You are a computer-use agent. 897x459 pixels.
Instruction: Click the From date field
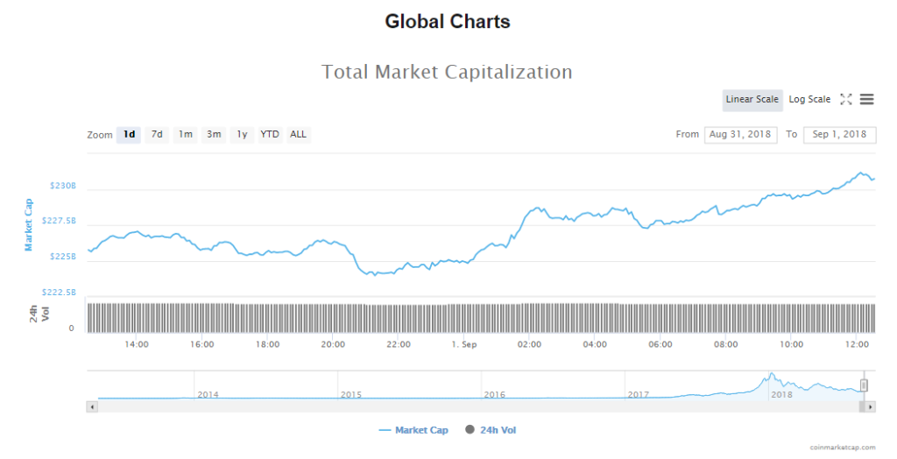740,135
